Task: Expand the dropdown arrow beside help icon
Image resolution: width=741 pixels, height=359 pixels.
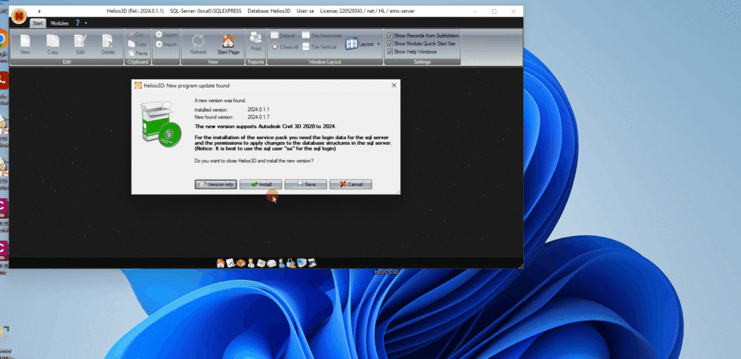Action: point(86,23)
